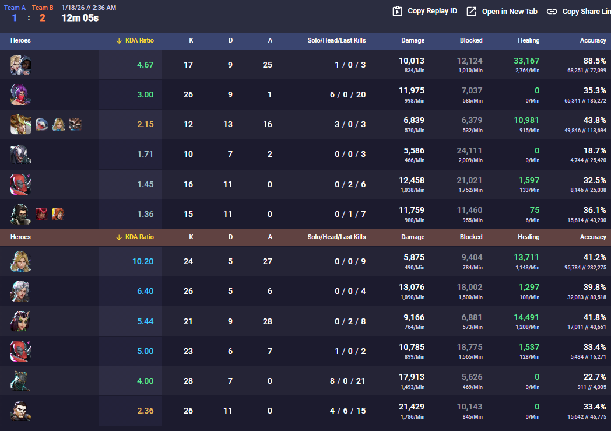The image size is (611, 431).
Task: Click the Copy Share Link chain icon
Action: click(552, 12)
